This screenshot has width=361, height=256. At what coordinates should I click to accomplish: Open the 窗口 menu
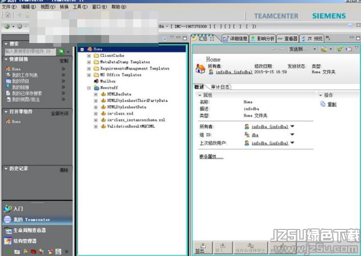[x=99, y=7]
